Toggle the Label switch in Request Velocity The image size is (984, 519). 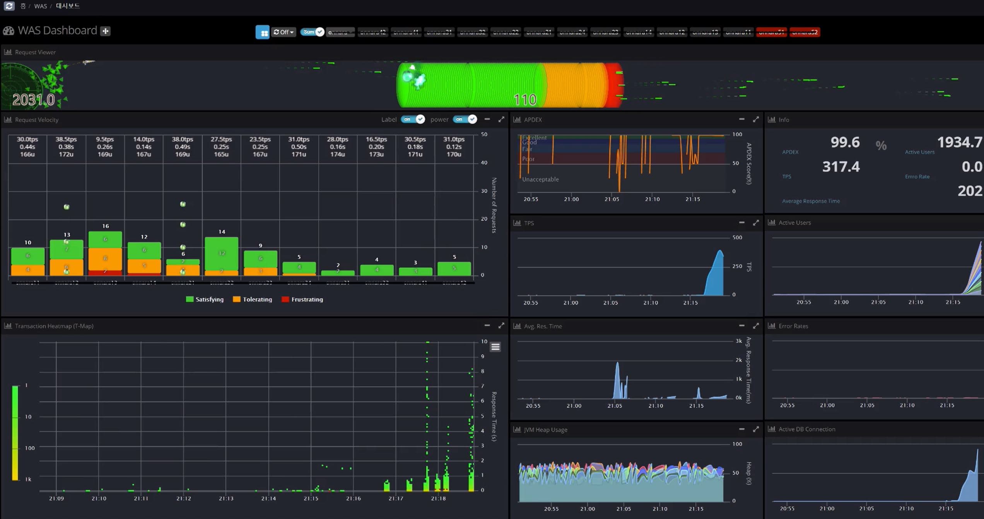(413, 119)
